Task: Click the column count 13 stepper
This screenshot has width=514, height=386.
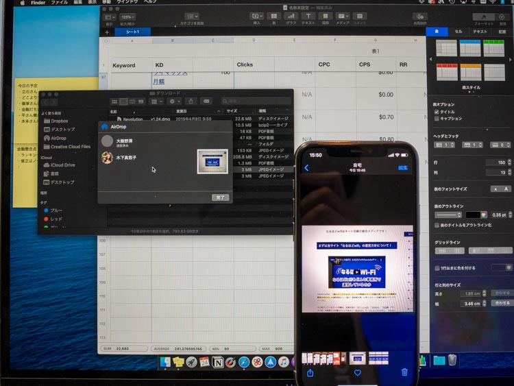Action: pos(509,172)
